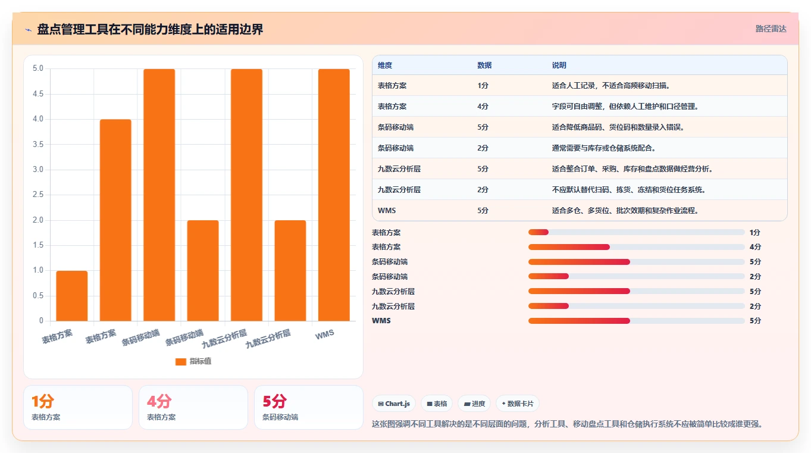Click the description 不应默认替代扫码、拣货、冻结和货位任务系统。
The image size is (811, 453).
(629, 190)
